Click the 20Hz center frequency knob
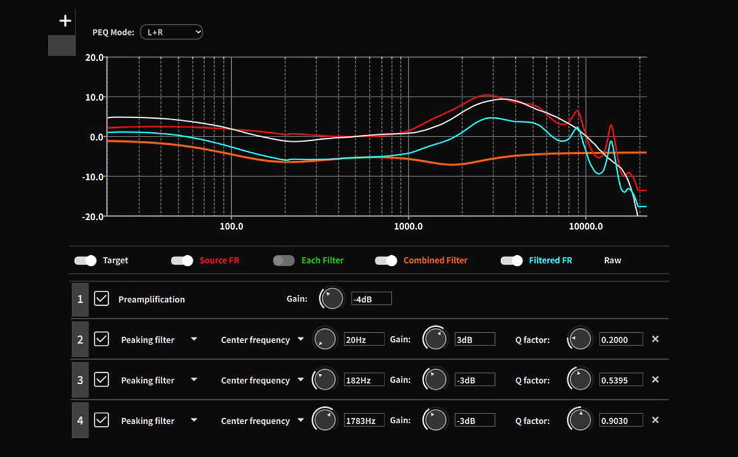 325,339
